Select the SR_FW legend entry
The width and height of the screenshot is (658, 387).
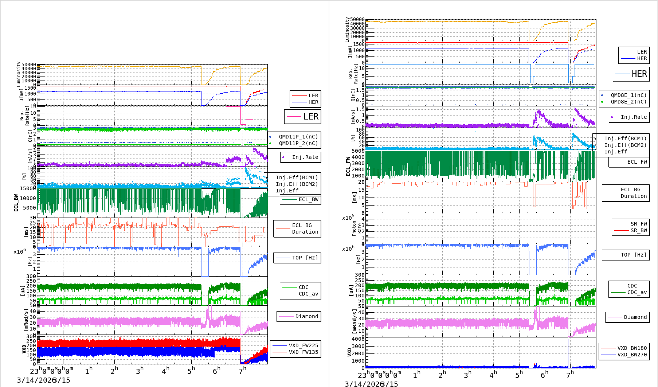639,224
